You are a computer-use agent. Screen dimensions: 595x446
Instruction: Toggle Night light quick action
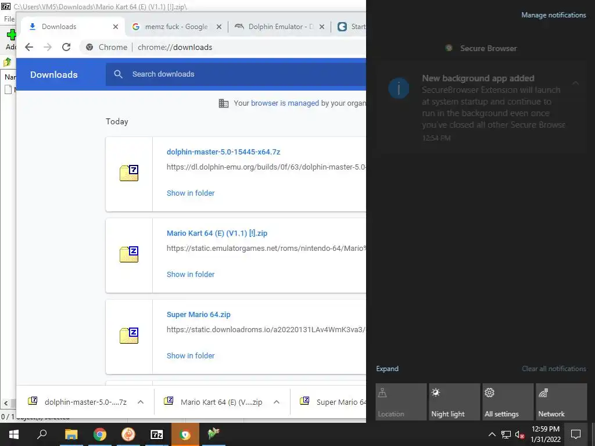click(454, 402)
